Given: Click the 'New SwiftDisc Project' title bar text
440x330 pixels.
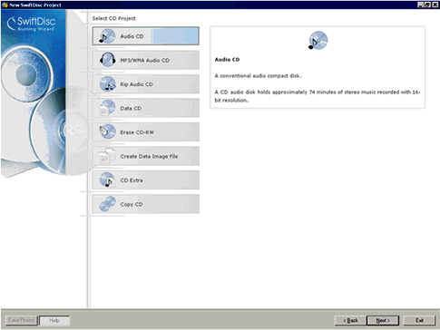Looking at the screenshot, I should [35, 5].
